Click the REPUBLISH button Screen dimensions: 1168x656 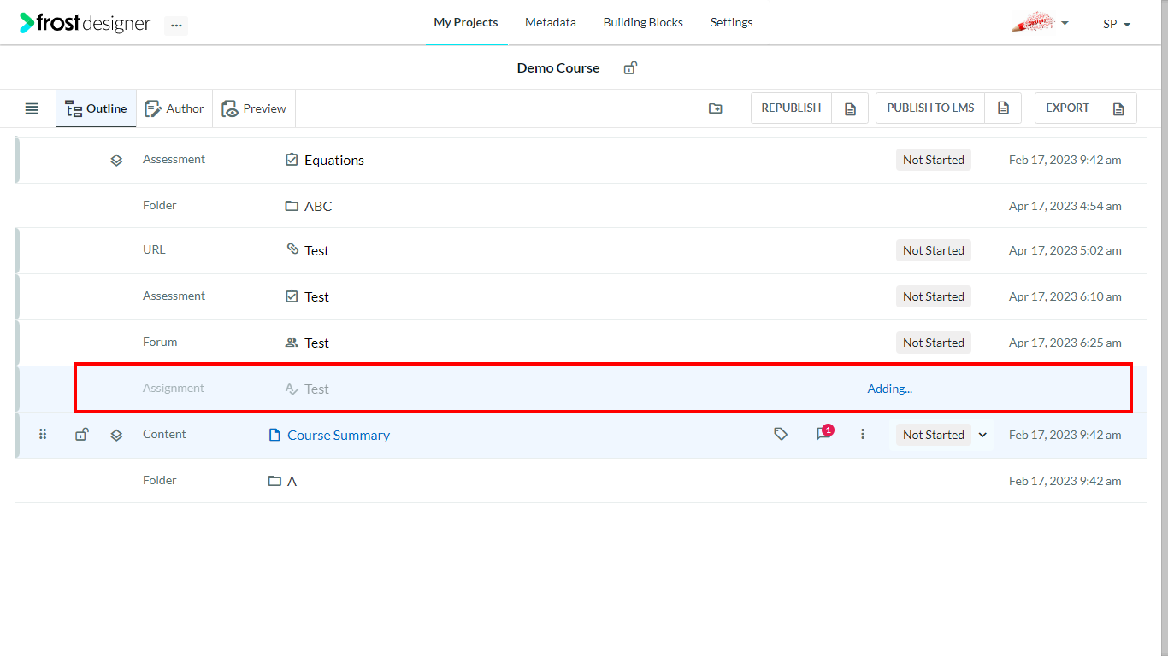point(791,108)
